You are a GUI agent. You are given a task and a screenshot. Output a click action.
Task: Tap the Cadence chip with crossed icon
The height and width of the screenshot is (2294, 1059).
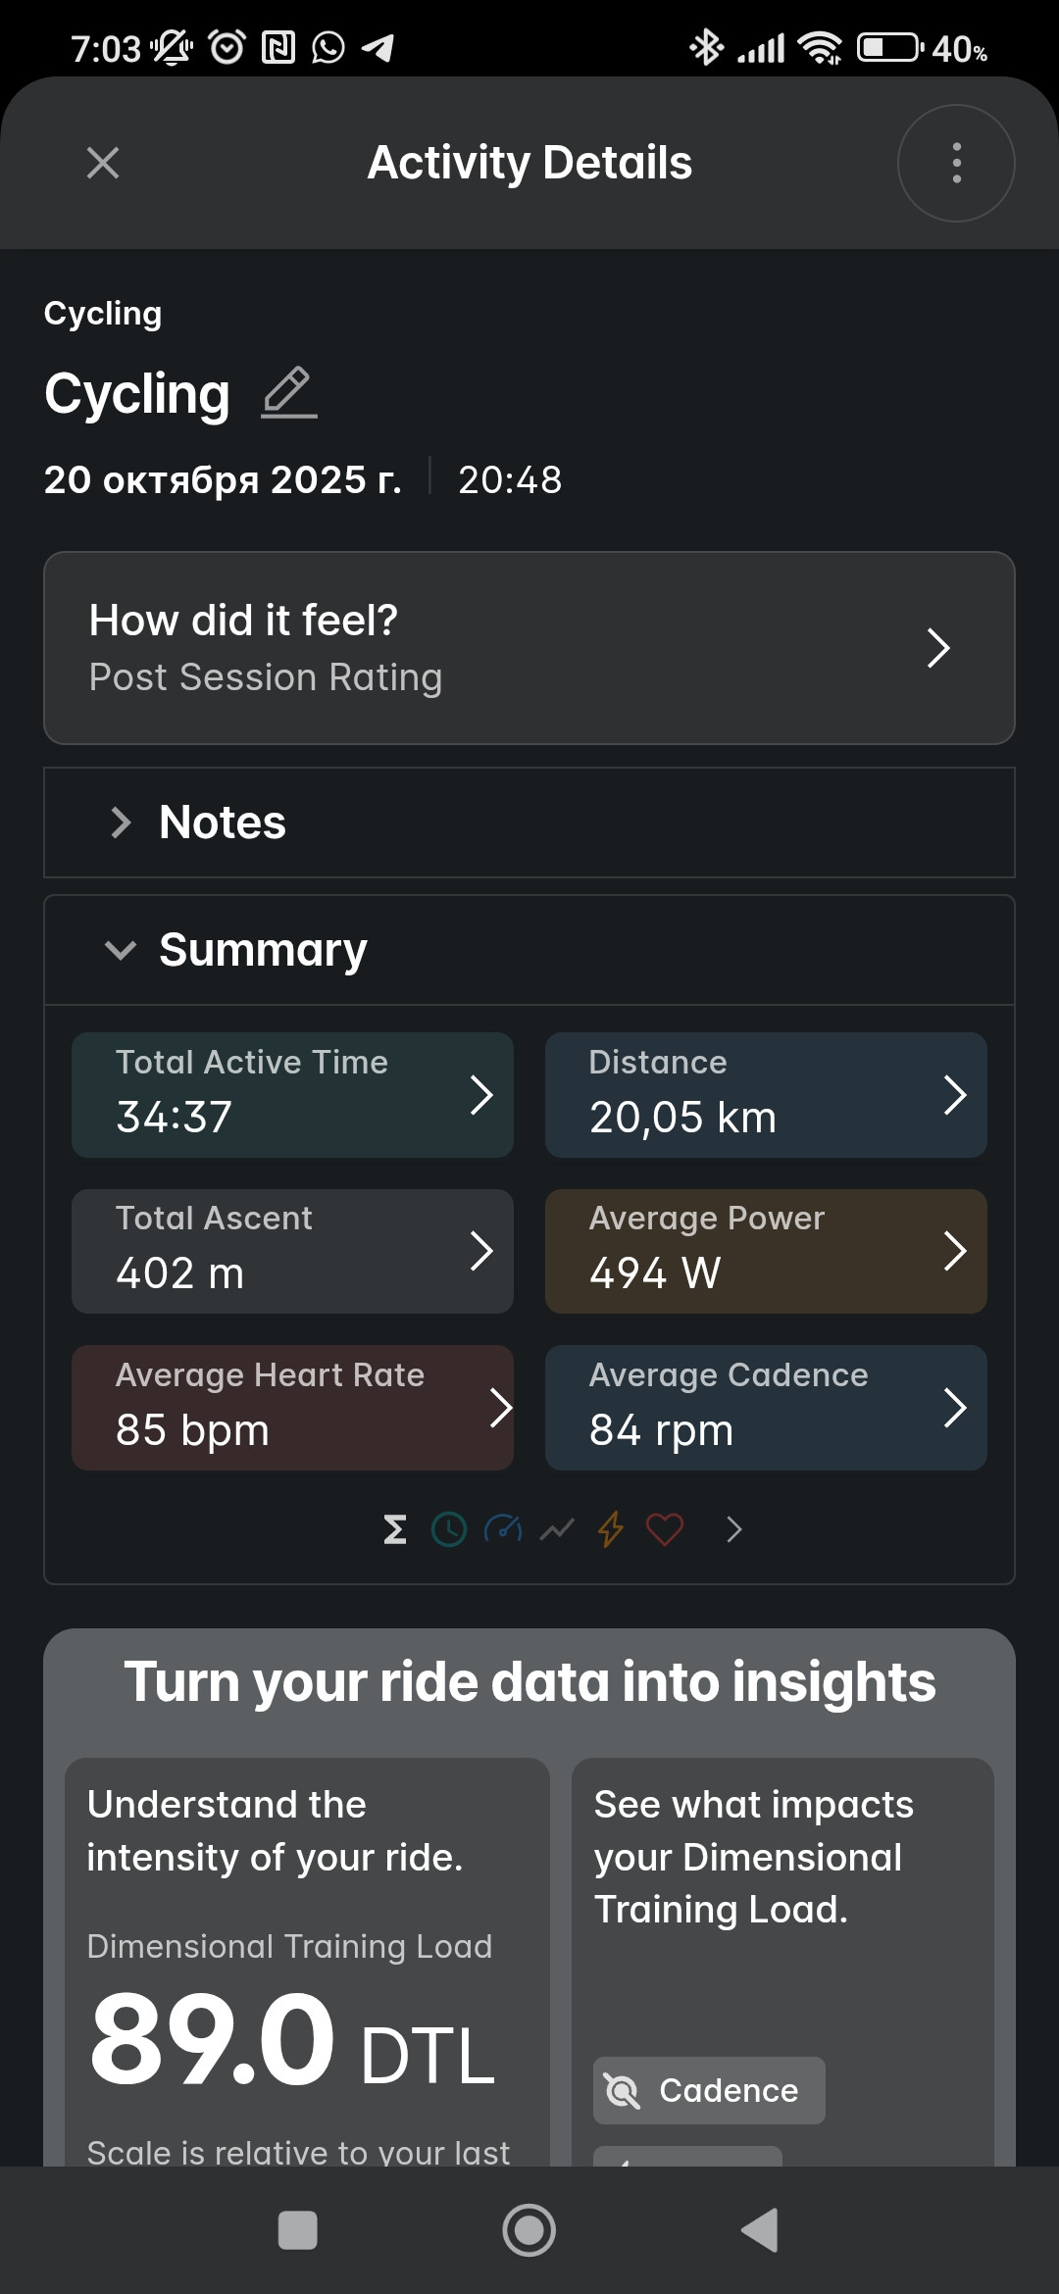pyautogui.click(x=709, y=2090)
